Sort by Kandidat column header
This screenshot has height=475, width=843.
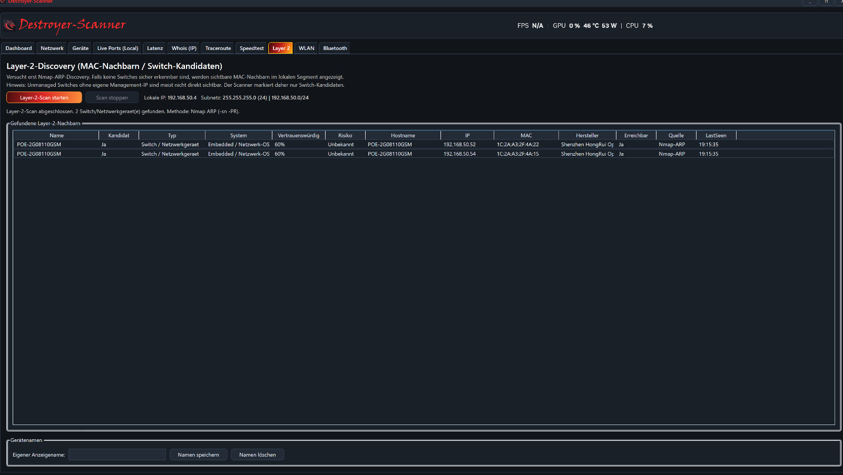[119, 135]
